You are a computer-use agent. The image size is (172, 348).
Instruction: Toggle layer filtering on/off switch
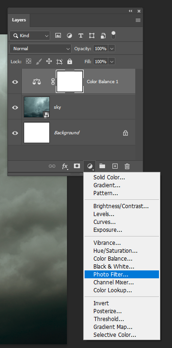[113, 35]
